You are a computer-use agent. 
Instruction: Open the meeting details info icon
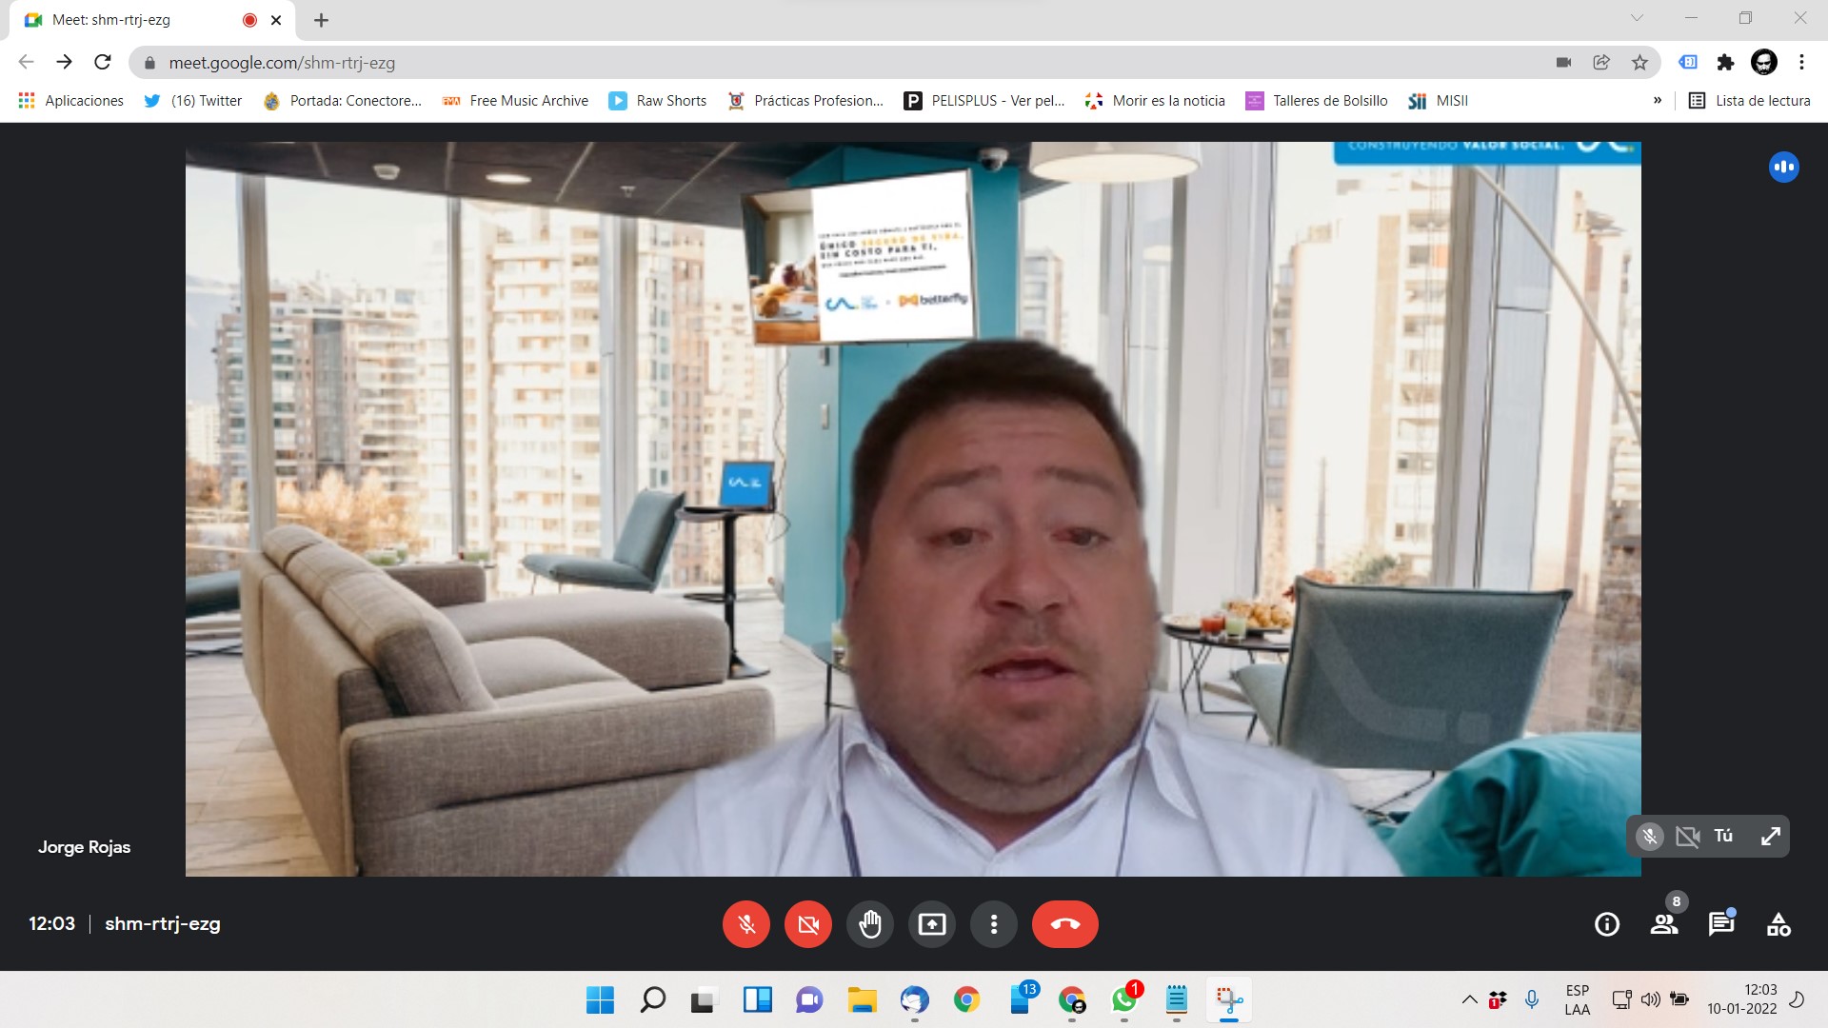point(1607,924)
